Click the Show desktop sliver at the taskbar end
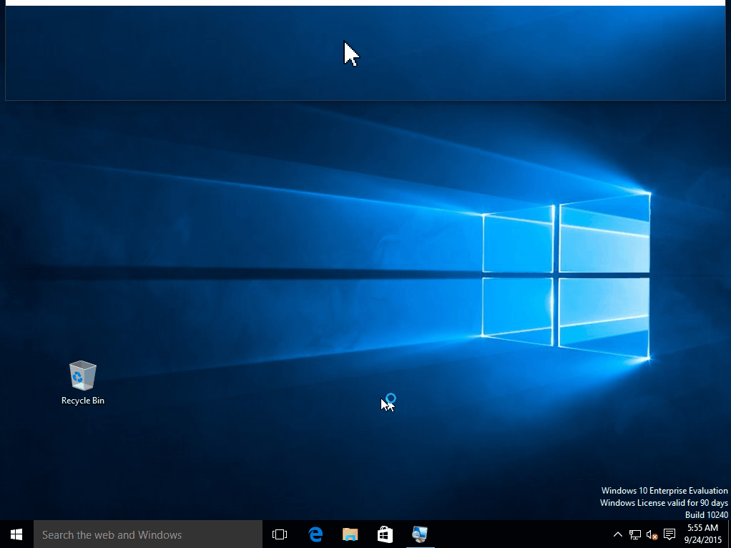Image resolution: width=731 pixels, height=548 pixels. coord(729,534)
